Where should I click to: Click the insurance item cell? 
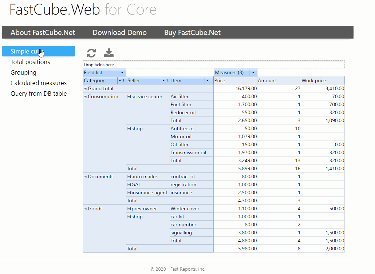click(x=192, y=193)
